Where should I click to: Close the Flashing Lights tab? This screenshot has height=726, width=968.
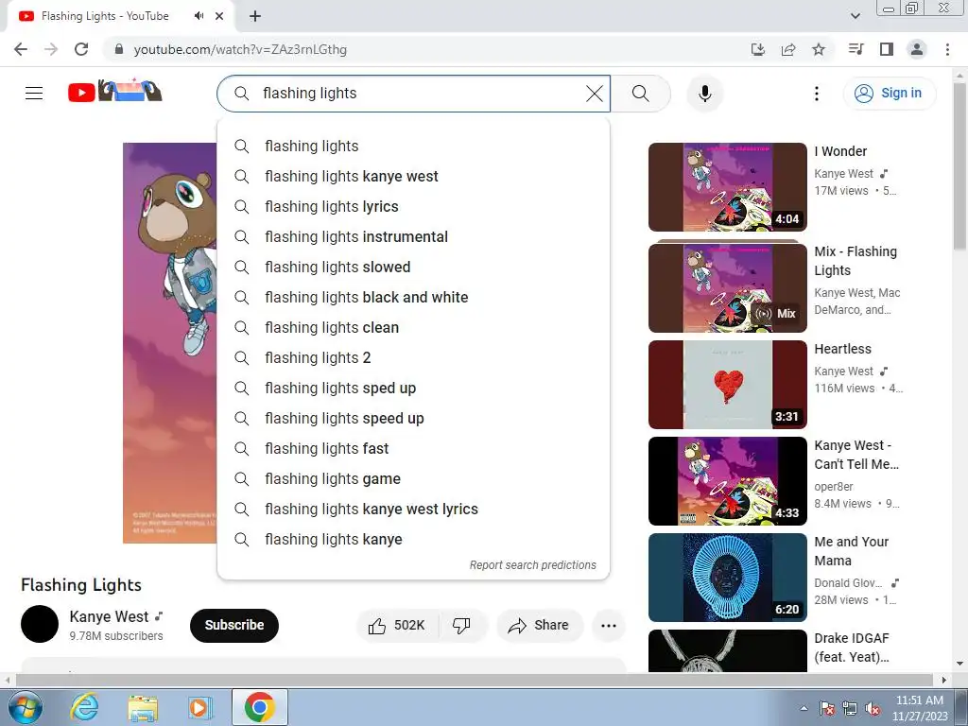point(219,16)
